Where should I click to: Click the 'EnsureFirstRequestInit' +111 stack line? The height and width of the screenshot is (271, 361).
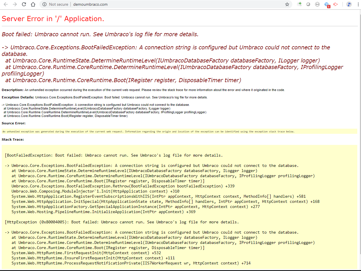coord(93,258)
